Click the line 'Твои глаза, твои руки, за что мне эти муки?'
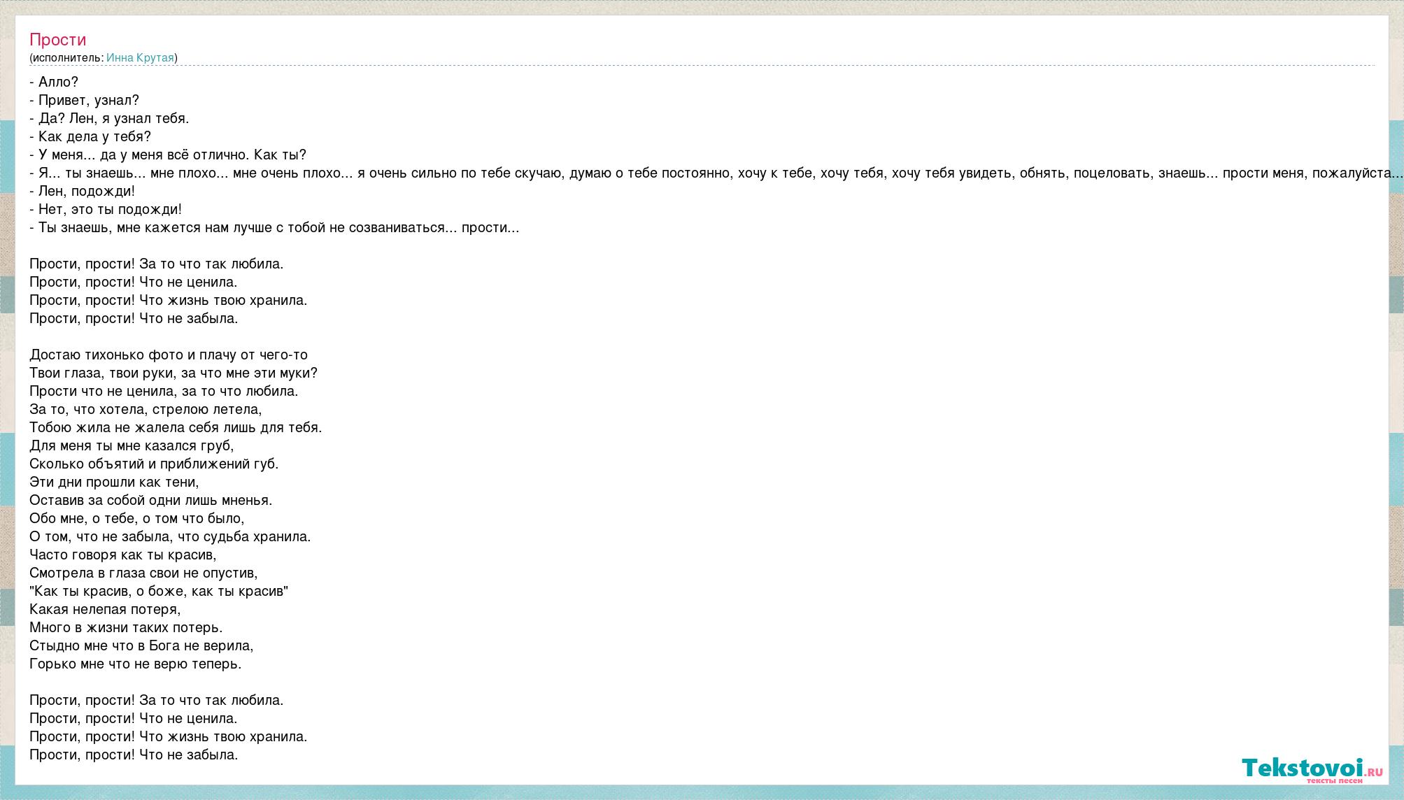 pyautogui.click(x=173, y=373)
